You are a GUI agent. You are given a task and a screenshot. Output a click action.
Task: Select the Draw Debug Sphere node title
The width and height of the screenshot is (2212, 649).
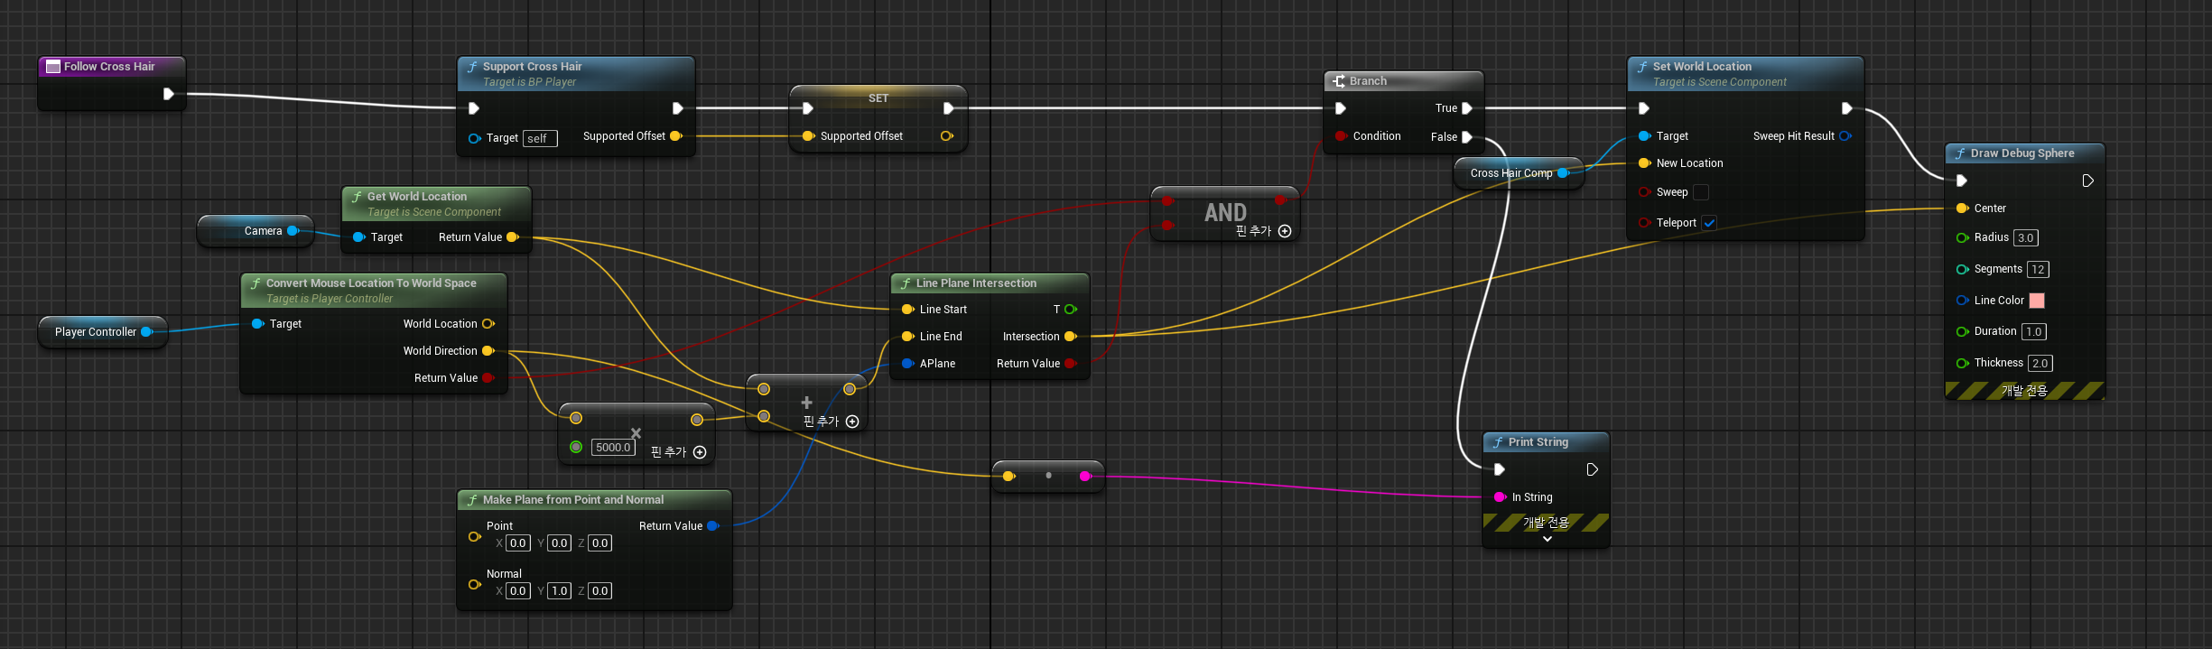pyautogui.click(x=2022, y=153)
